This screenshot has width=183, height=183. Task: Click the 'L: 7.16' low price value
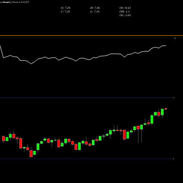point(95,12)
